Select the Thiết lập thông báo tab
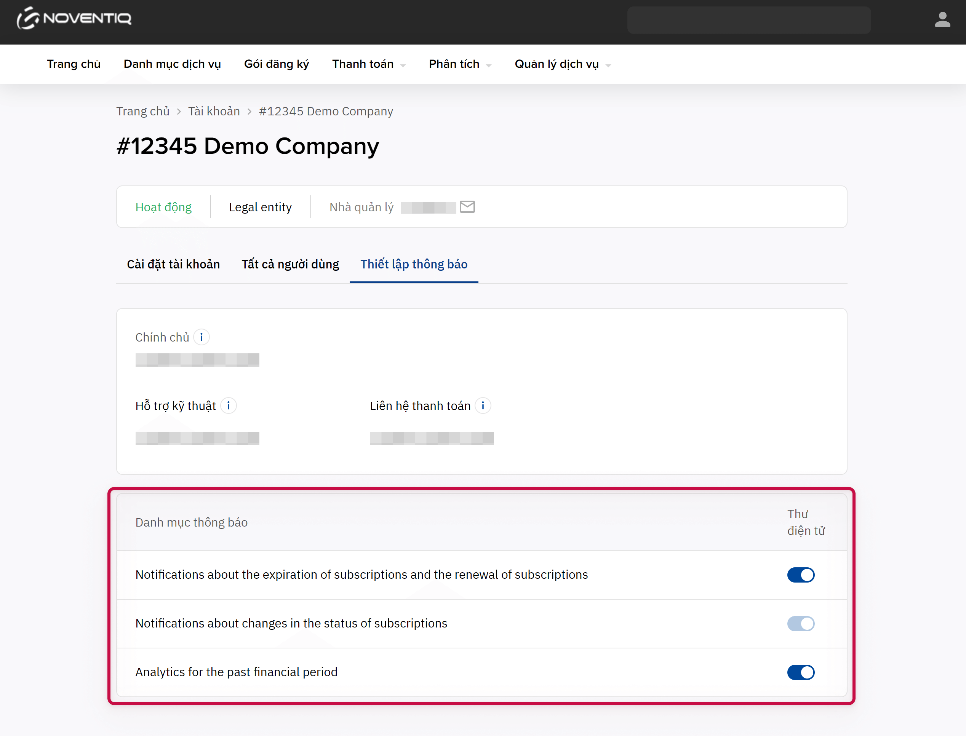This screenshot has width=966, height=736. pyautogui.click(x=414, y=264)
